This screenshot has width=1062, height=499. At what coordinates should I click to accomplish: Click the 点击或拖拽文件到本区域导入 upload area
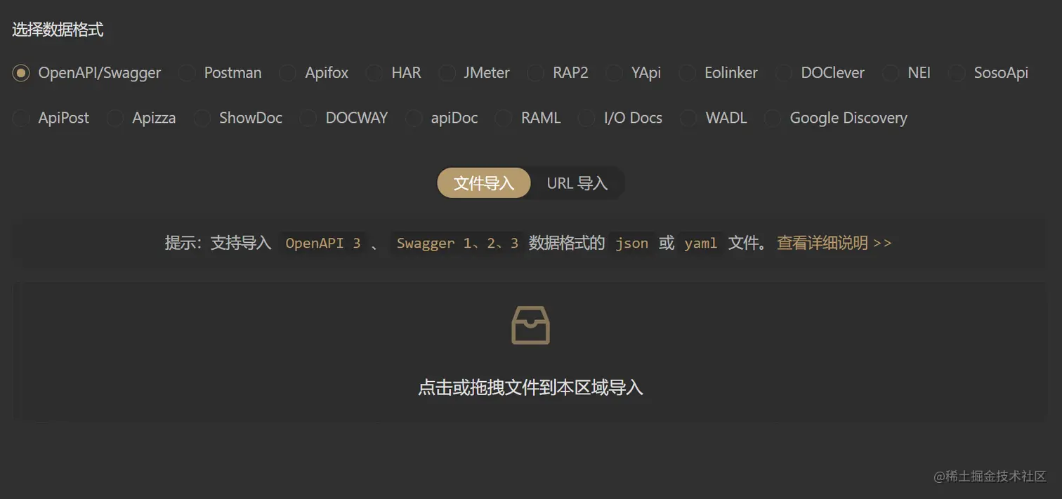click(x=530, y=352)
